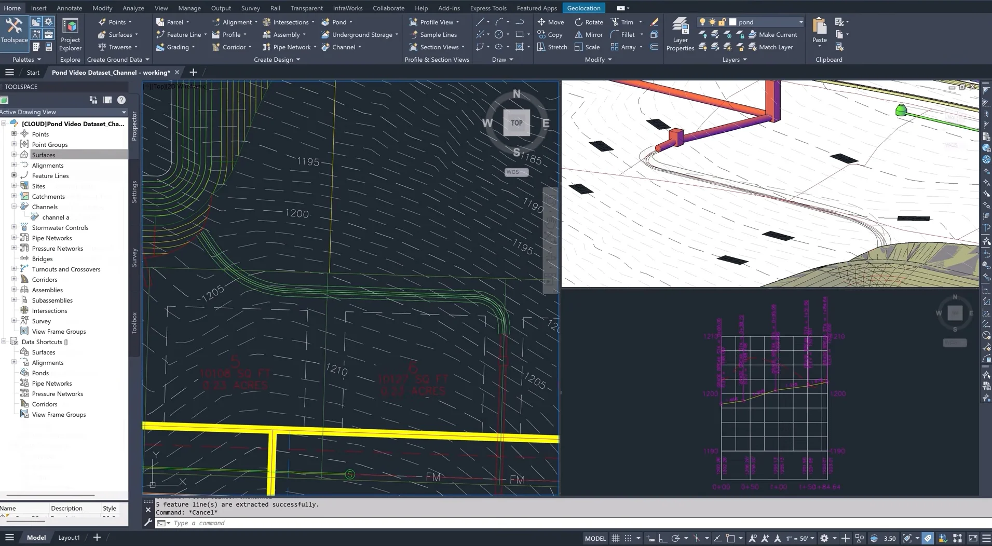The width and height of the screenshot is (992, 546).
Task: Open the Geolocation ribbon tab
Action: coord(583,8)
